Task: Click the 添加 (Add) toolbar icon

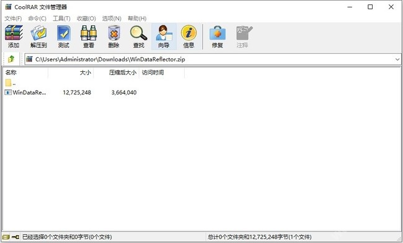Action: pos(14,36)
